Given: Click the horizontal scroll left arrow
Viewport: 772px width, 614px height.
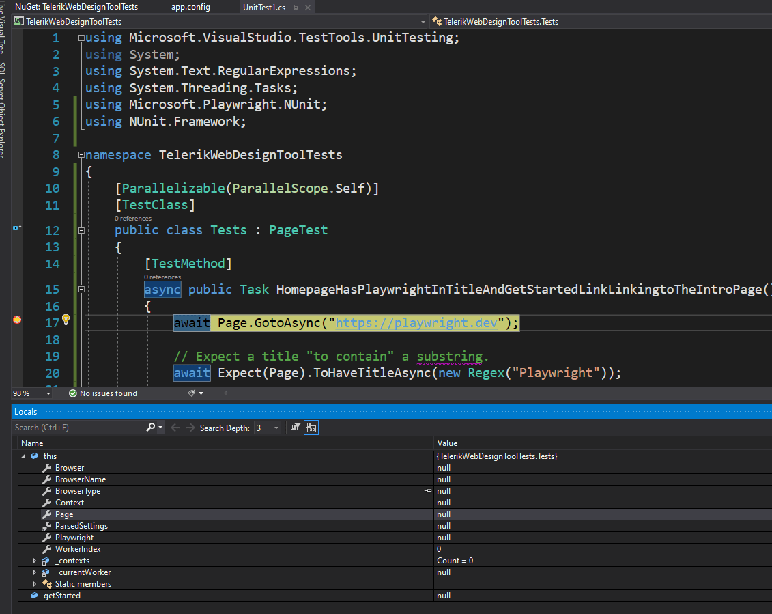Looking at the screenshot, I should click(225, 393).
